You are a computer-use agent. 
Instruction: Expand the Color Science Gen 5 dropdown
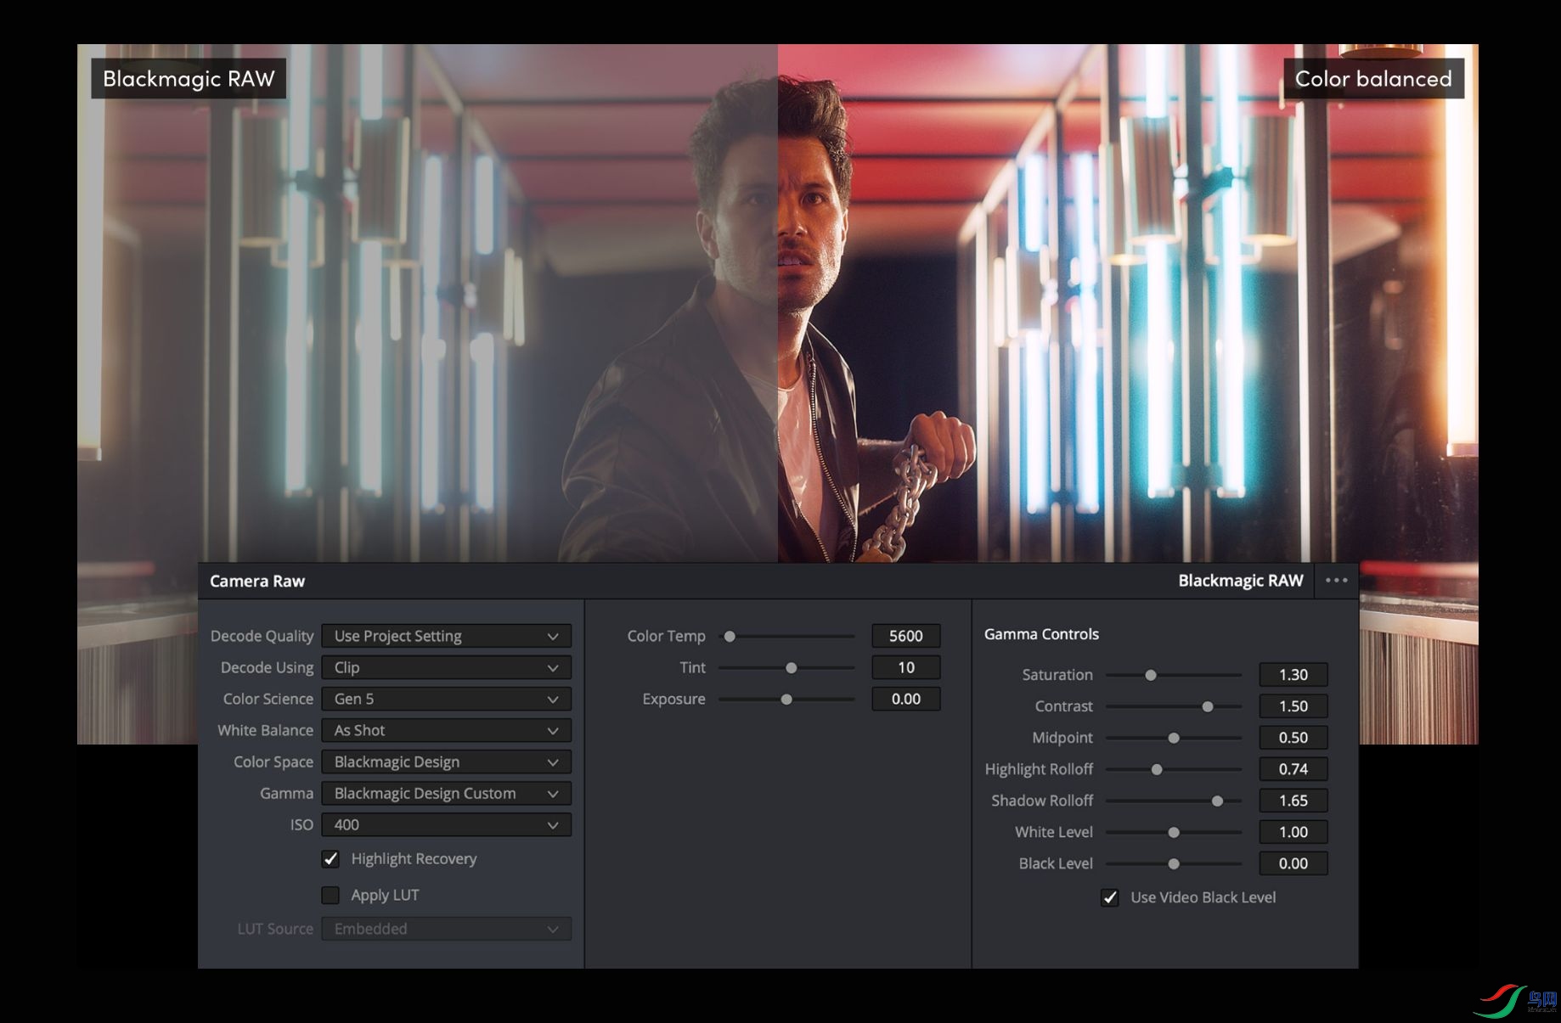446,699
